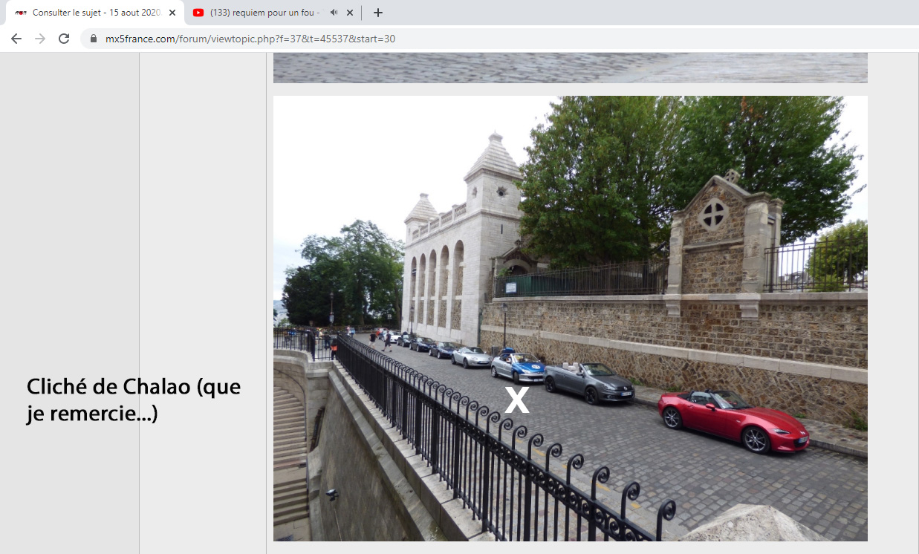View site security padlock information

coord(94,39)
